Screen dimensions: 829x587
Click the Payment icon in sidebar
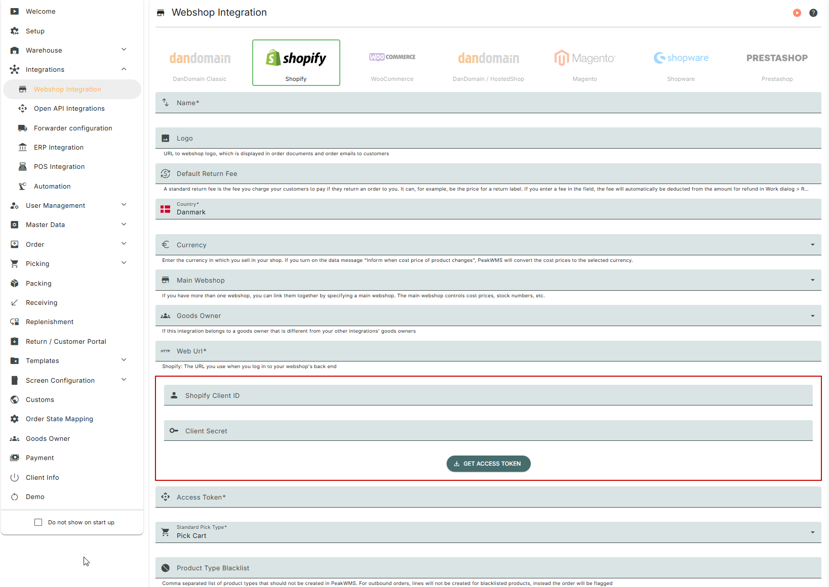coord(15,458)
